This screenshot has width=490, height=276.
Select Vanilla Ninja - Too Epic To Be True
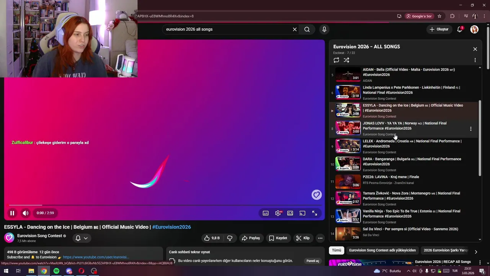coord(404,217)
